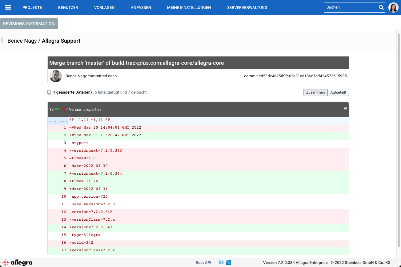Open the Benutzer menu
This screenshot has width=401, height=267.
click(x=68, y=7)
